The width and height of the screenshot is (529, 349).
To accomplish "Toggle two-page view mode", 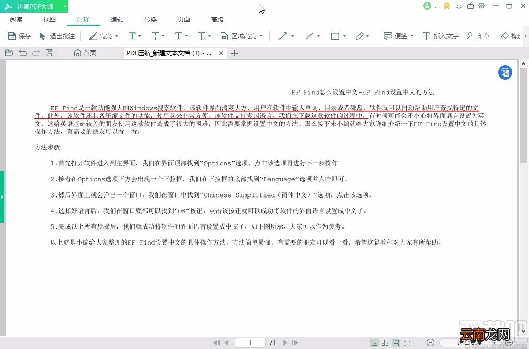I will pos(385,343).
